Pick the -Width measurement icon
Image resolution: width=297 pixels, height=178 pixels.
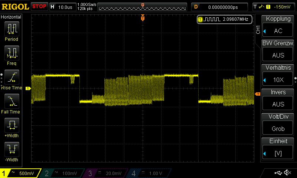pyautogui.click(x=12, y=149)
